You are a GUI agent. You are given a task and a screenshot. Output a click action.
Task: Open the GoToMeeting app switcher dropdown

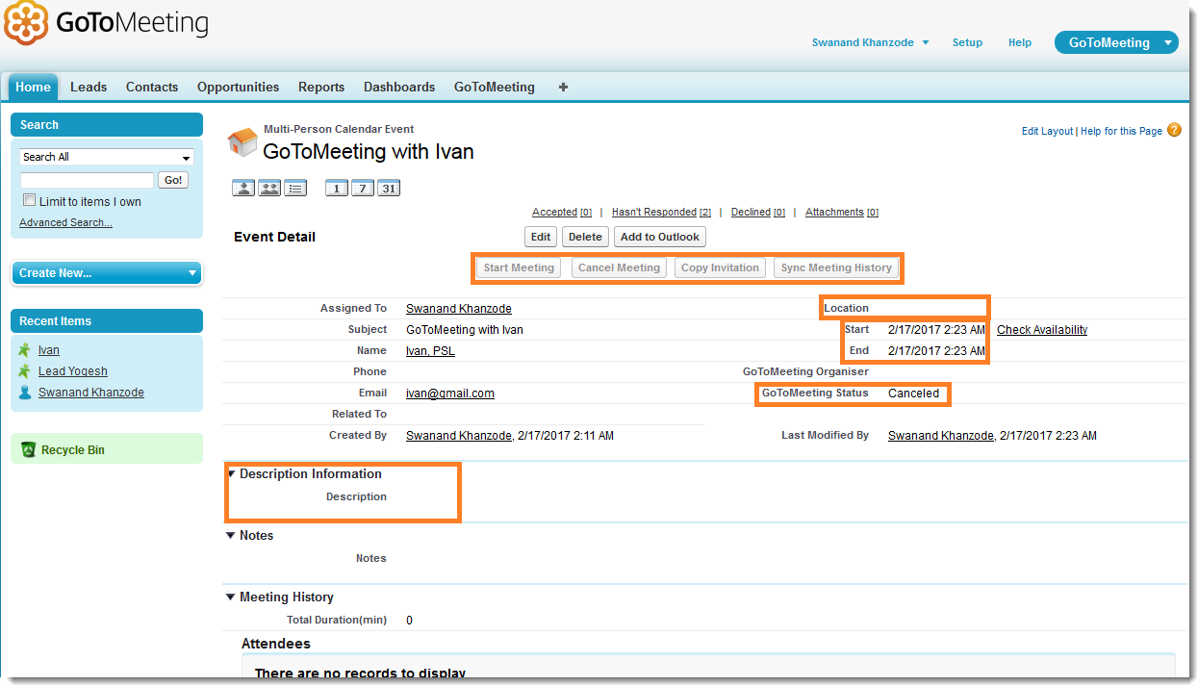(x=1168, y=42)
